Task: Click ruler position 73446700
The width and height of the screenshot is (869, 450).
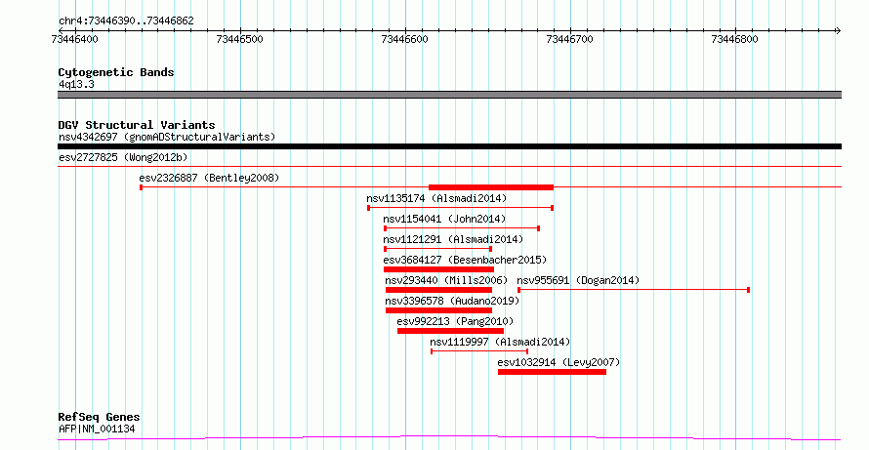Action: 569,39
